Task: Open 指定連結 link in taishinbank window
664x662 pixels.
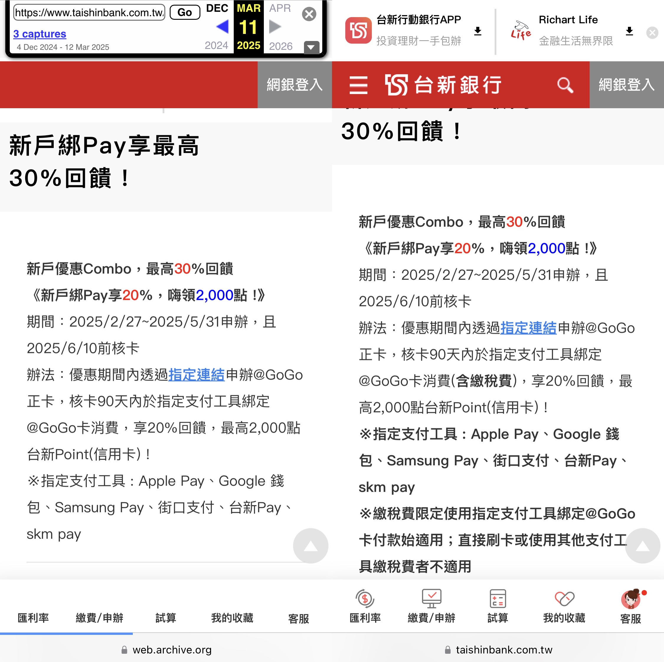Action: 528,328
